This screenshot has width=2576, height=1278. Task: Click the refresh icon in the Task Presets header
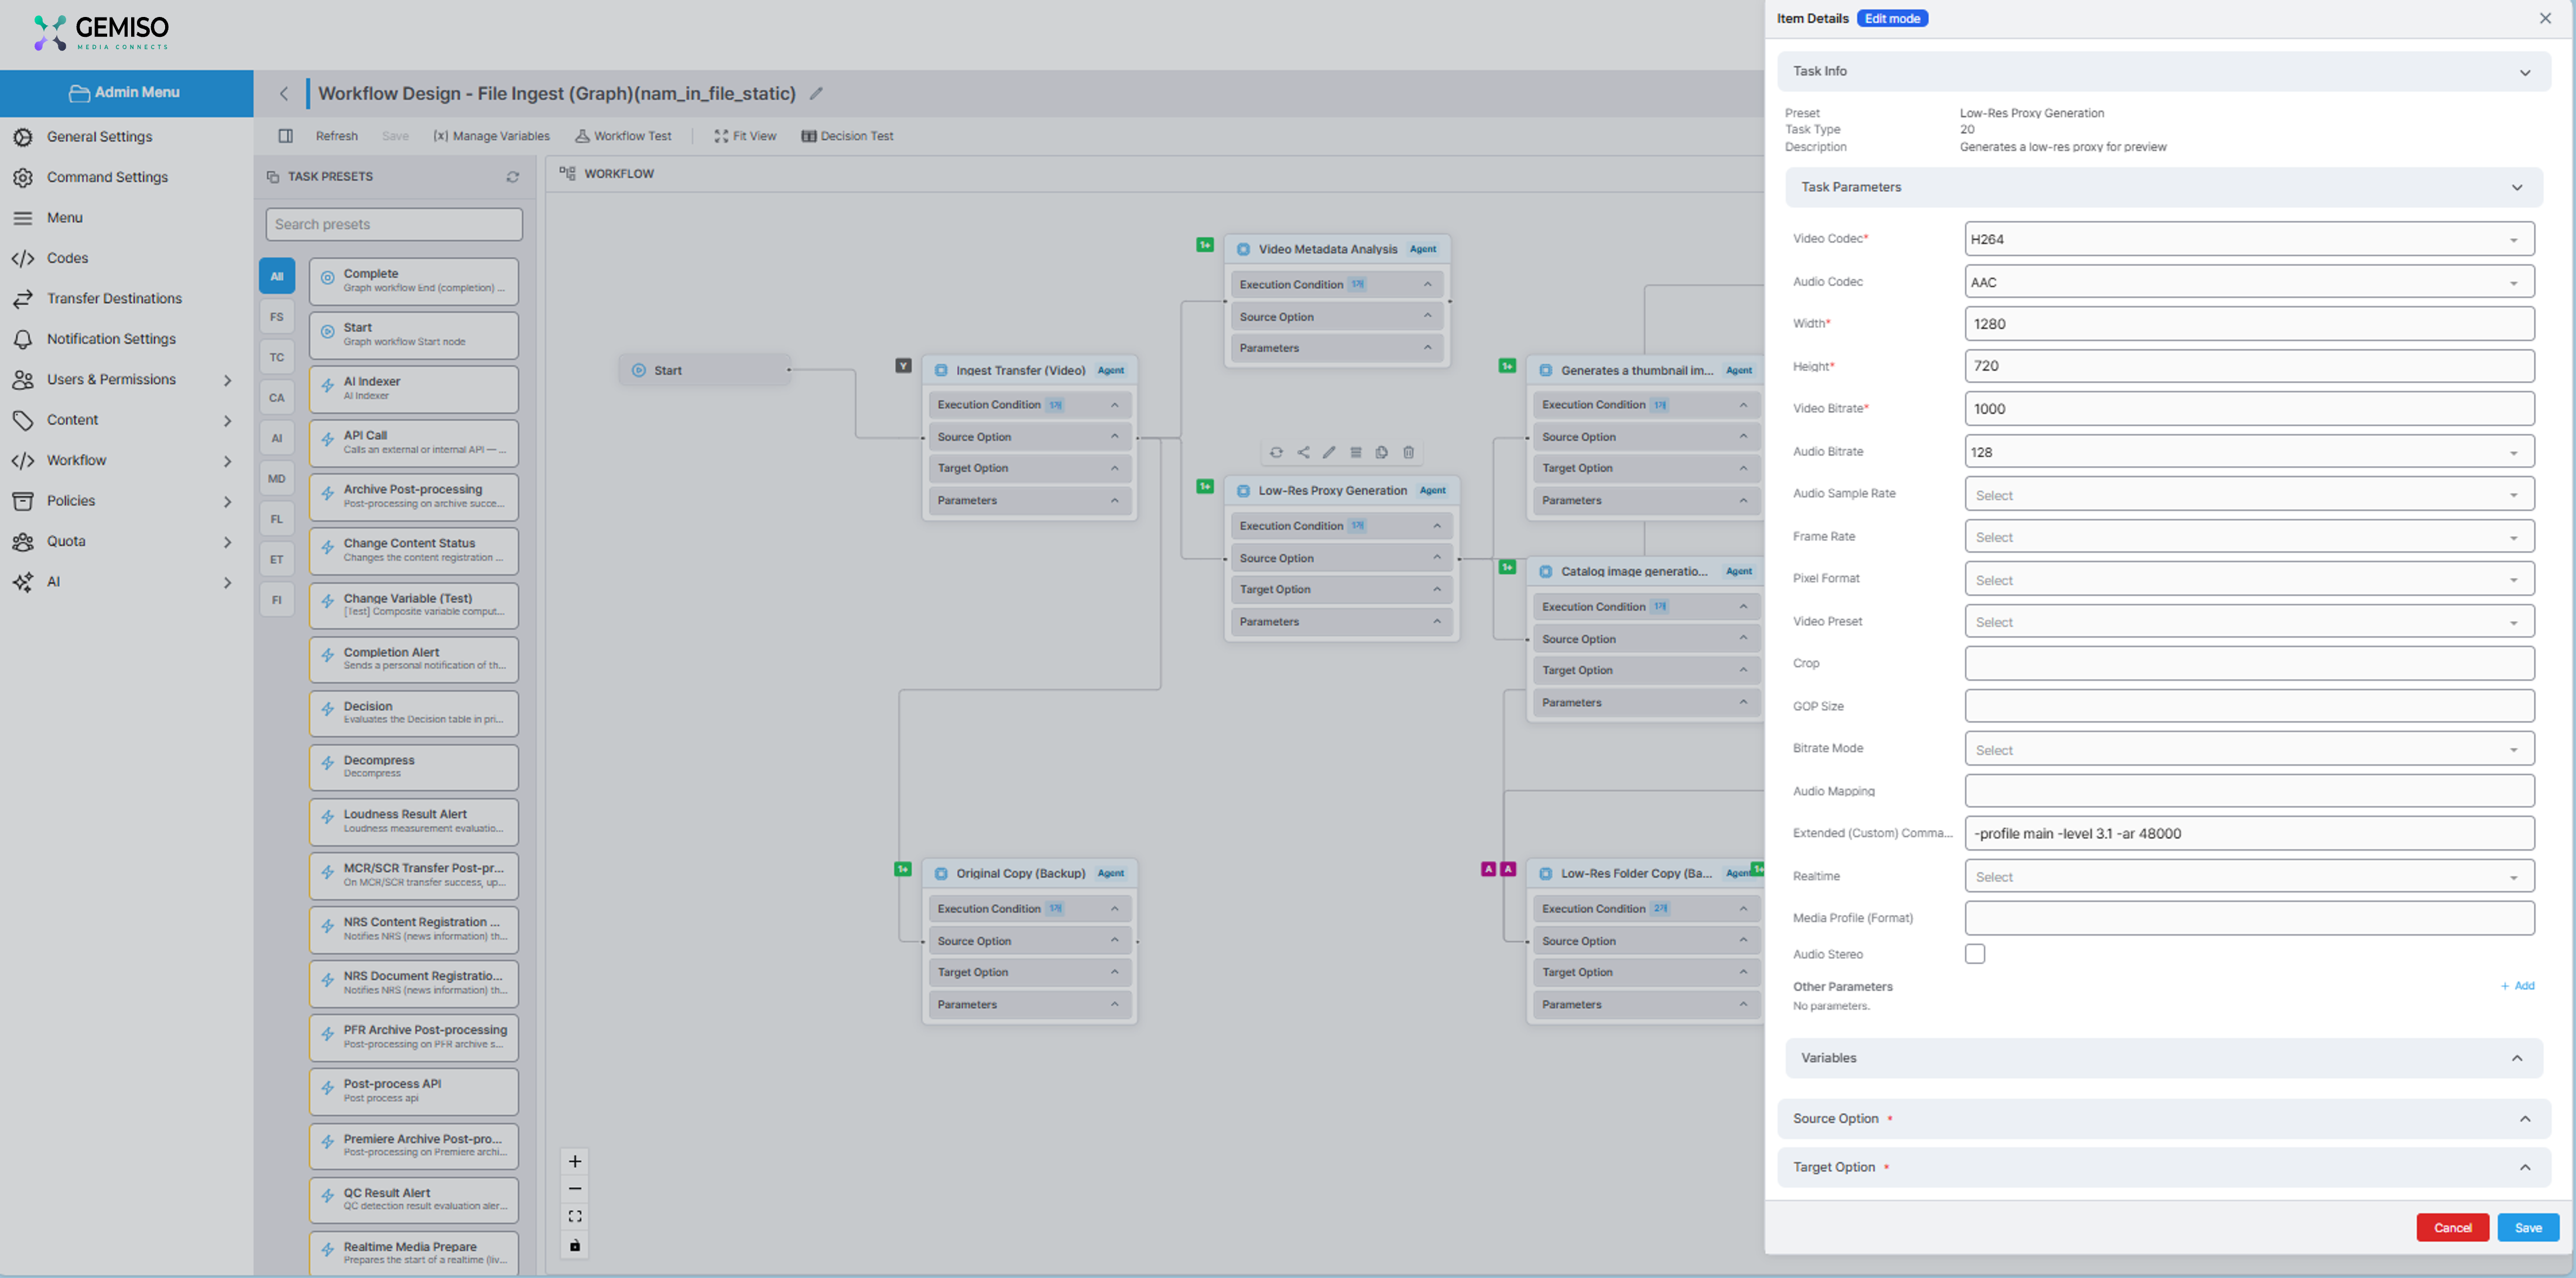(x=513, y=177)
